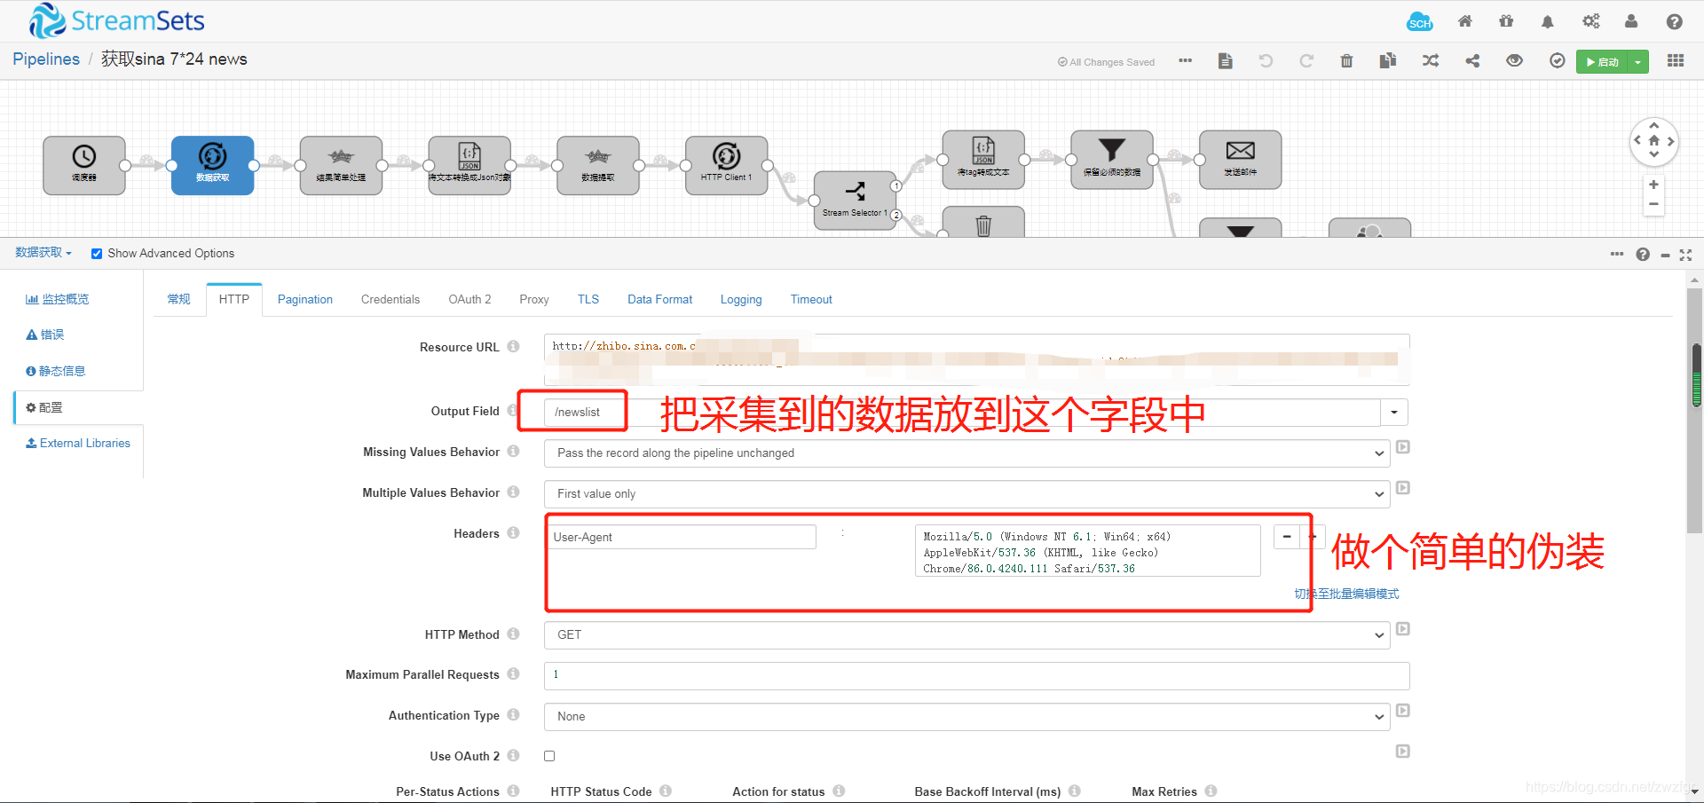Open the Pipelines breadcrumb link
The image size is (1704, 803).
click(46, 59)
